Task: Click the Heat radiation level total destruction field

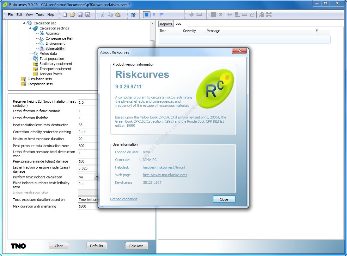Action: [88, 125]
